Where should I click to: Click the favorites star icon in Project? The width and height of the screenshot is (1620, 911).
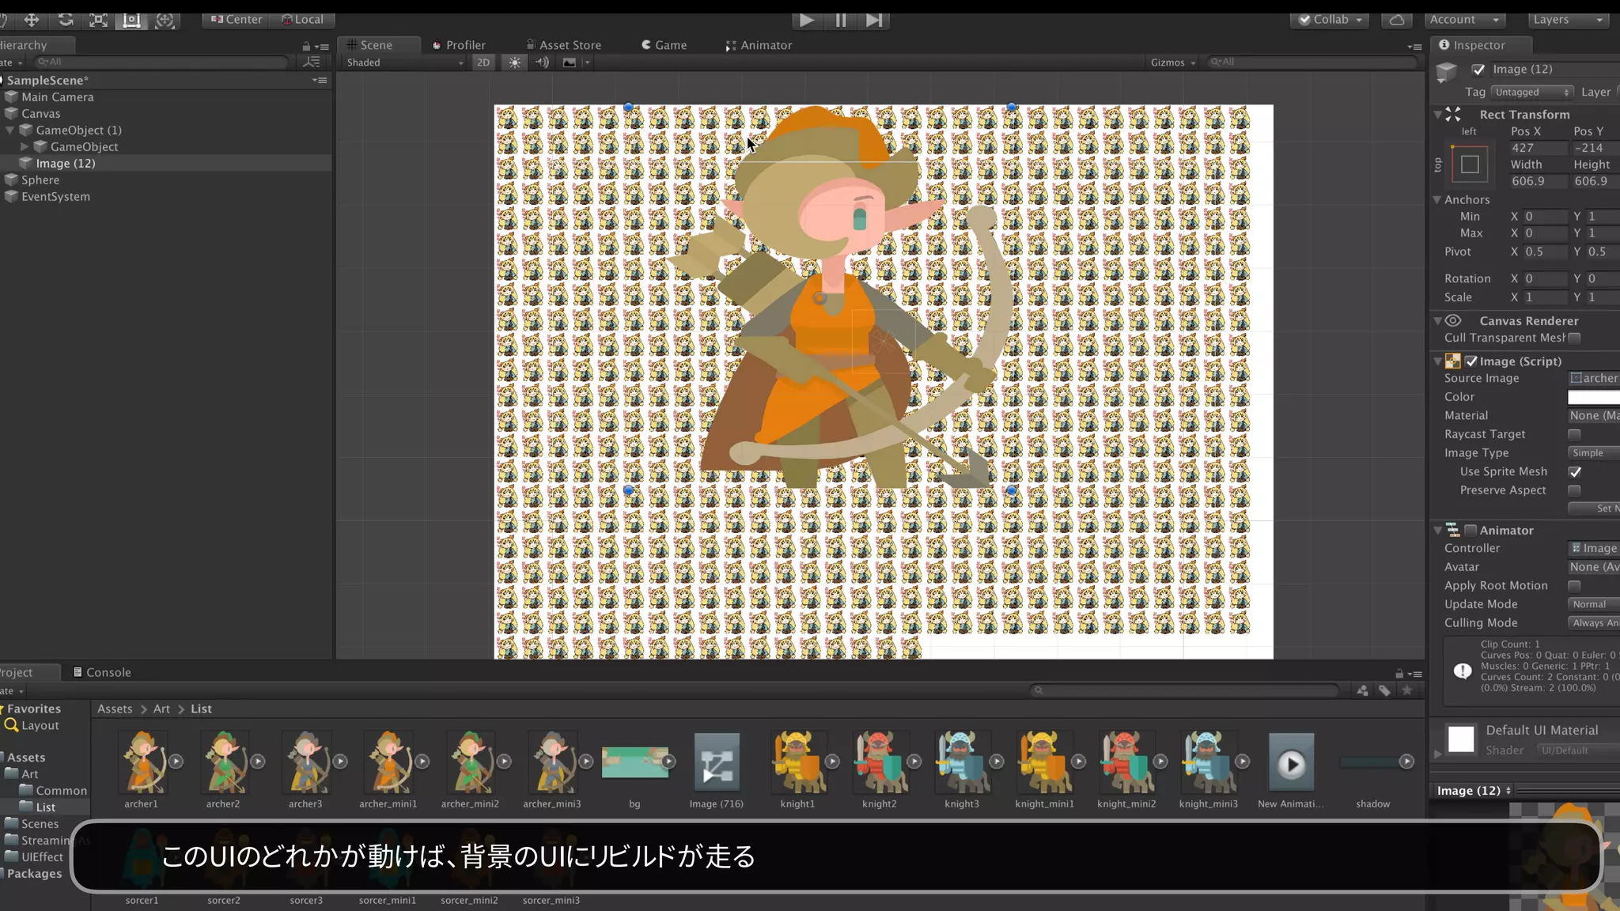pos(1406,690)
